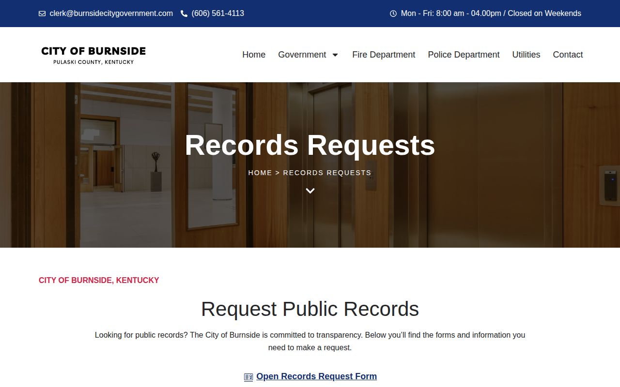Go to the Fire Department page
The width and height of the screenshot is (620, 387).
point(384,55)
